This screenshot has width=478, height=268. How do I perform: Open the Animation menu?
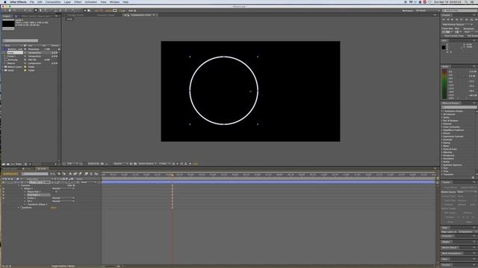(91, 1)
